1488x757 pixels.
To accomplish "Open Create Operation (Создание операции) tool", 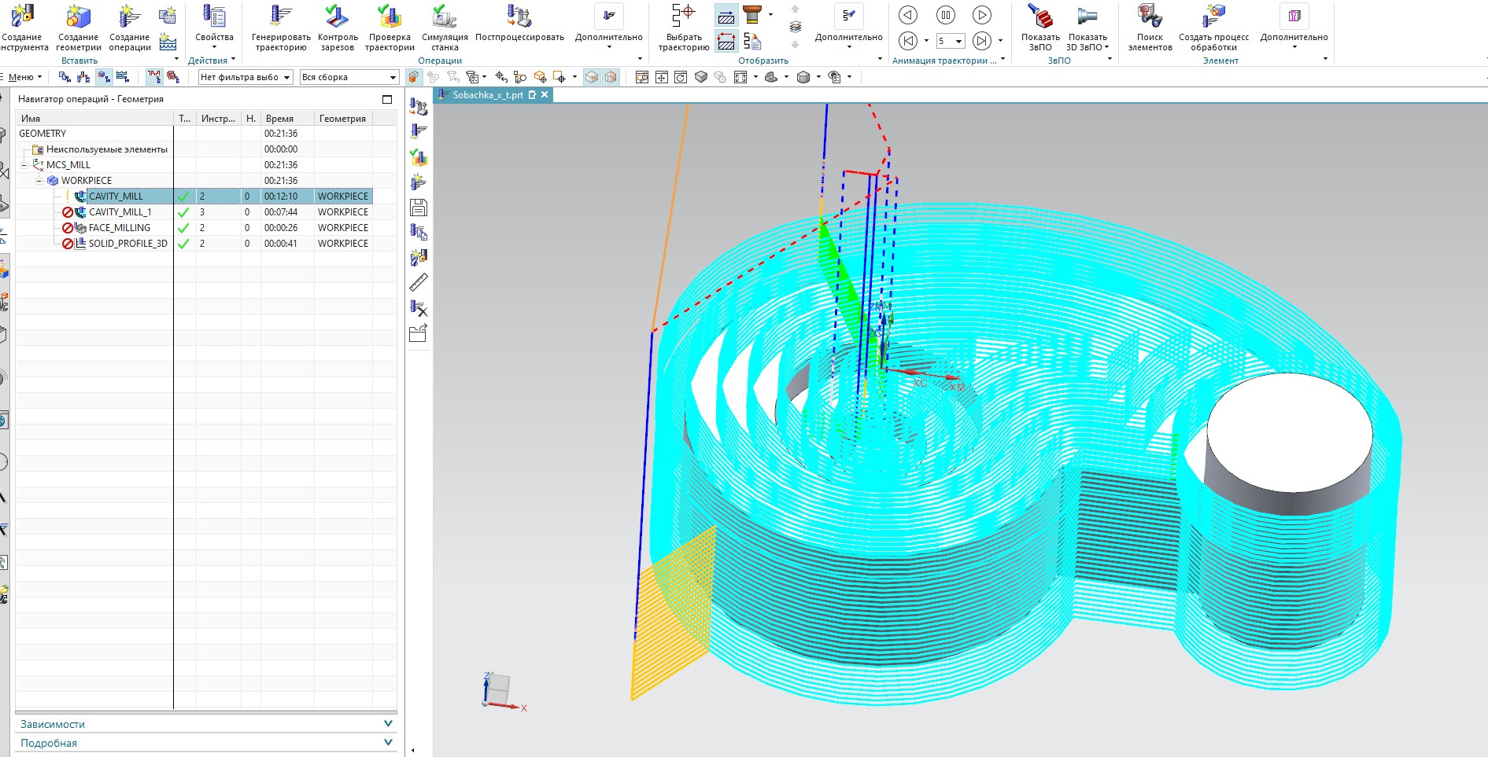I will pos(130,17).
